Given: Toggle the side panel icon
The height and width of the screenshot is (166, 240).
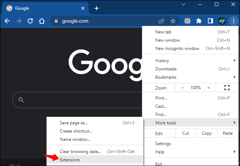Looking at the screenshot, I should tap(210, 21).
